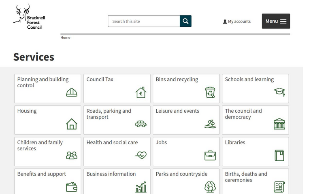Go to Home breadcrumb link
311x194 pixels.
[65, 38]
